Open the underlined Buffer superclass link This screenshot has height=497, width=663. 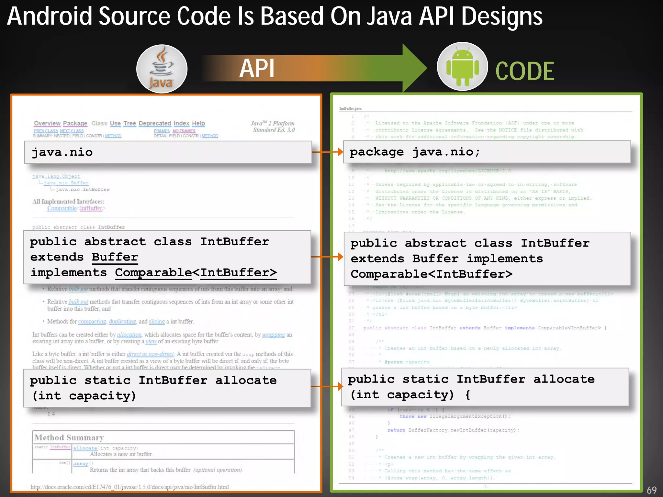tap(115, 257)
